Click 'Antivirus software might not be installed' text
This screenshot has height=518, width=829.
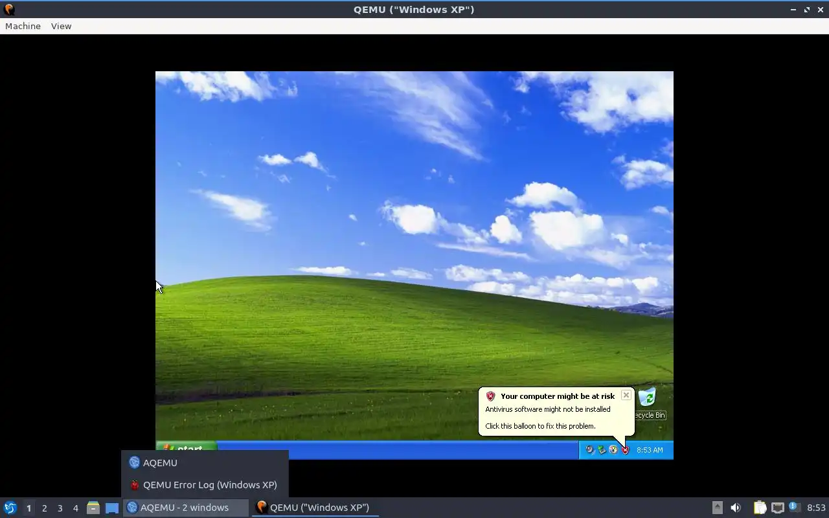click(x=548, y=409)
